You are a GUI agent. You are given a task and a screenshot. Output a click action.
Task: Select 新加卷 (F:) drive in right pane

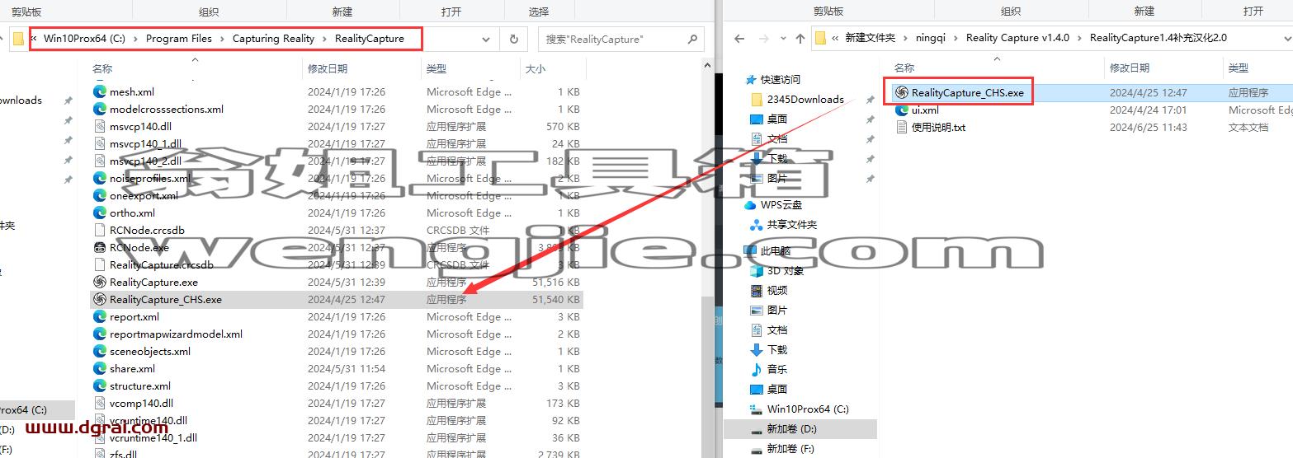coord(790,448)
